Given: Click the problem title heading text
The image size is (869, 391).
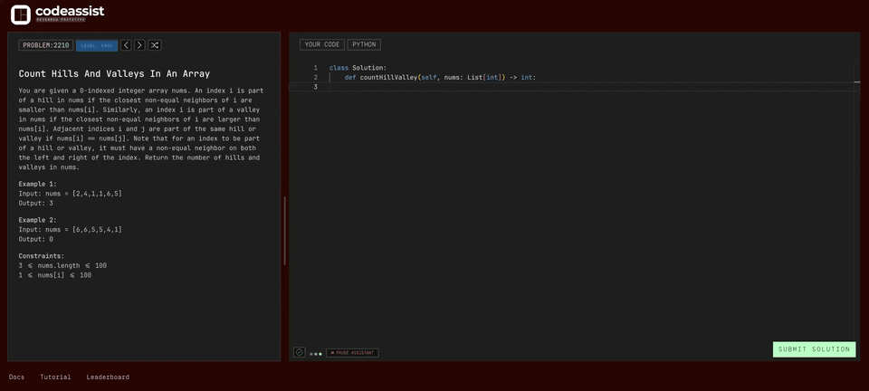Looking at the screenshot, I should [114, 73].
